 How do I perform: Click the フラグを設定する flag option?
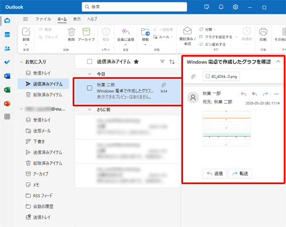(x=216, y=37)
